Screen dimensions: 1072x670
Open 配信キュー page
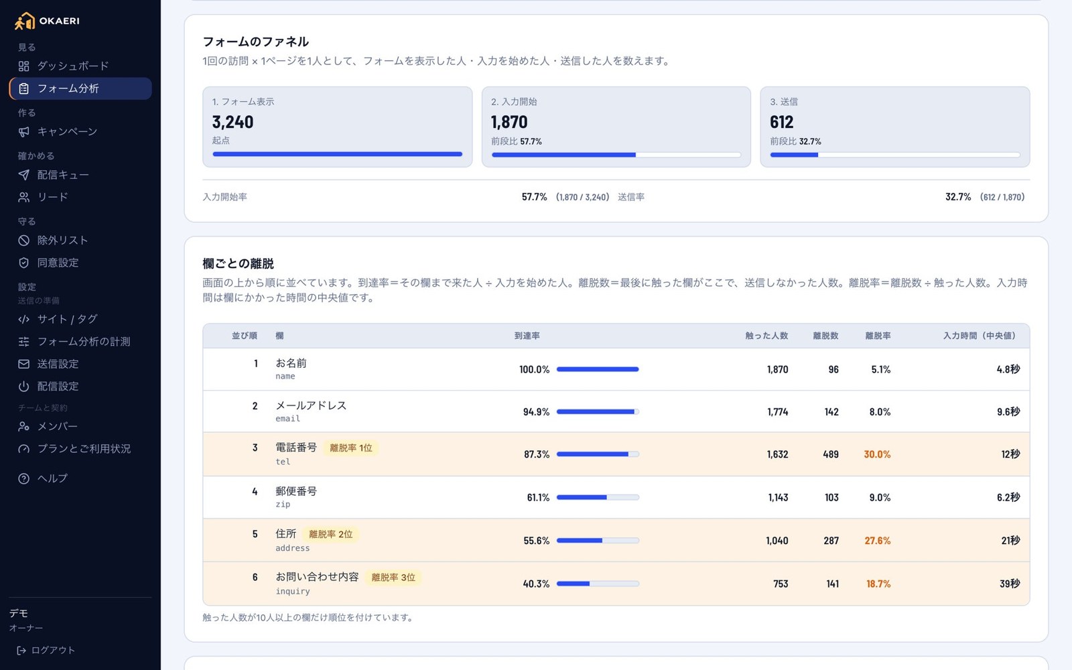(80, 175)
